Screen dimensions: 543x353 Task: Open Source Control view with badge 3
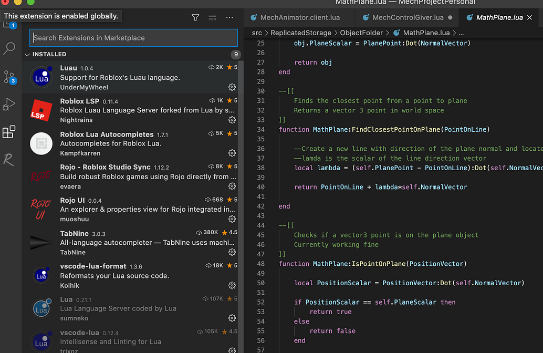tap(9, 77)
